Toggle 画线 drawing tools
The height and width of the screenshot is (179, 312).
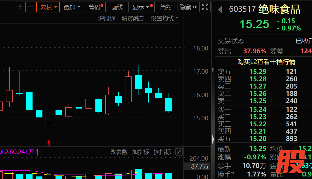(117, 7)
